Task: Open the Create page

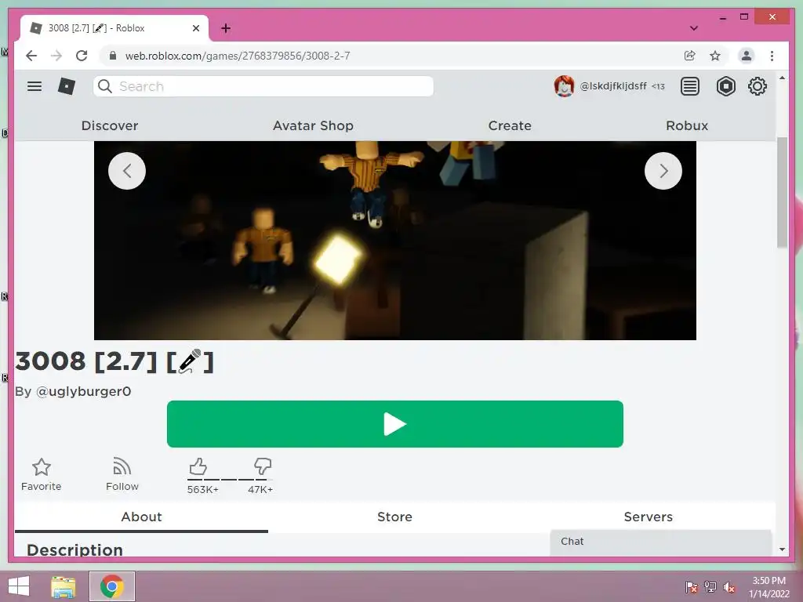Action: [x=510, y=125]
